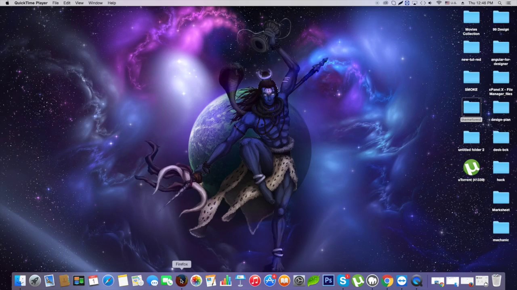Open the Window menu
The height and width of the screenshot is (290, 517).
[95, 3]
